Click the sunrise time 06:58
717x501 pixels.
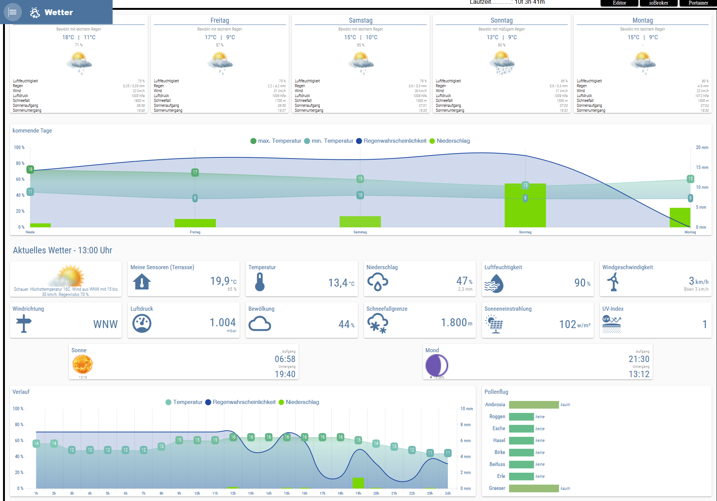click(285, 359)
